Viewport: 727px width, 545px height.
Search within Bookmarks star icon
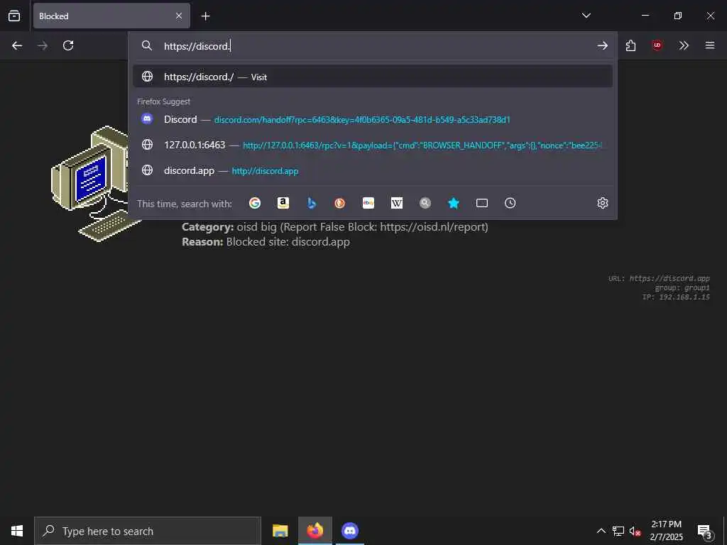coord(454,203)
